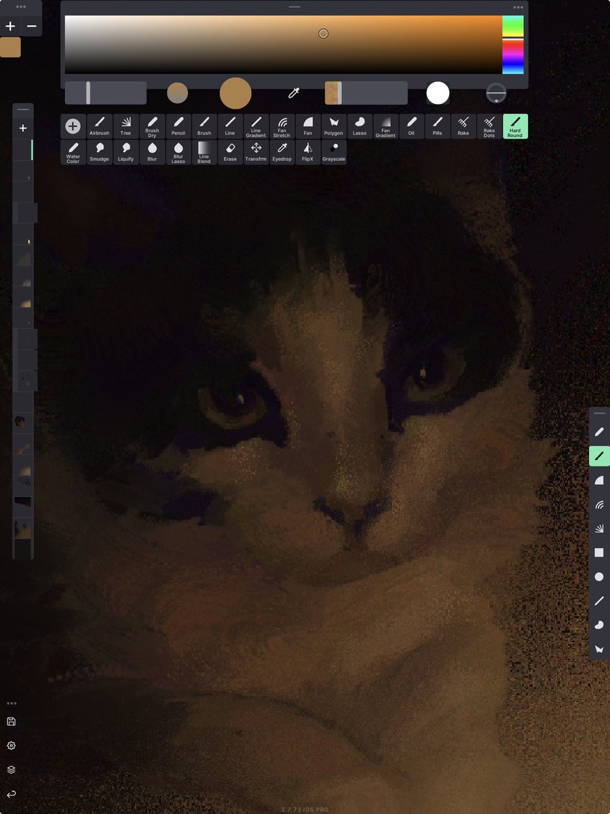Click the large tan current color circle
The height and width of the screenshot is (814, 610).
pos(235,94)
